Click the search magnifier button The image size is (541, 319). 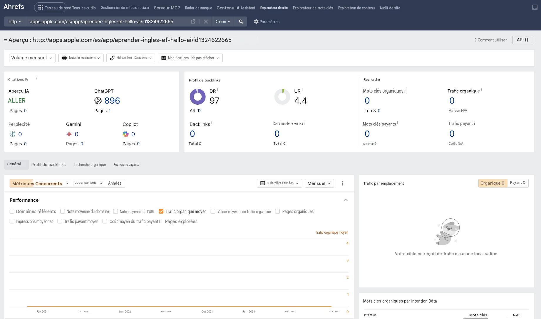241,21
